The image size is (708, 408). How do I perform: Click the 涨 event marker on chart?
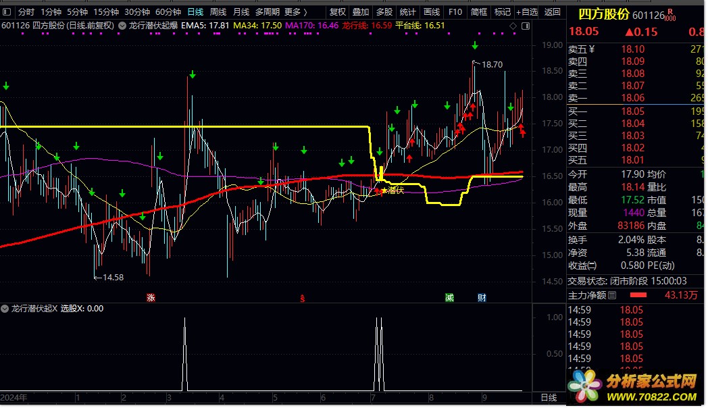point(151,297)
